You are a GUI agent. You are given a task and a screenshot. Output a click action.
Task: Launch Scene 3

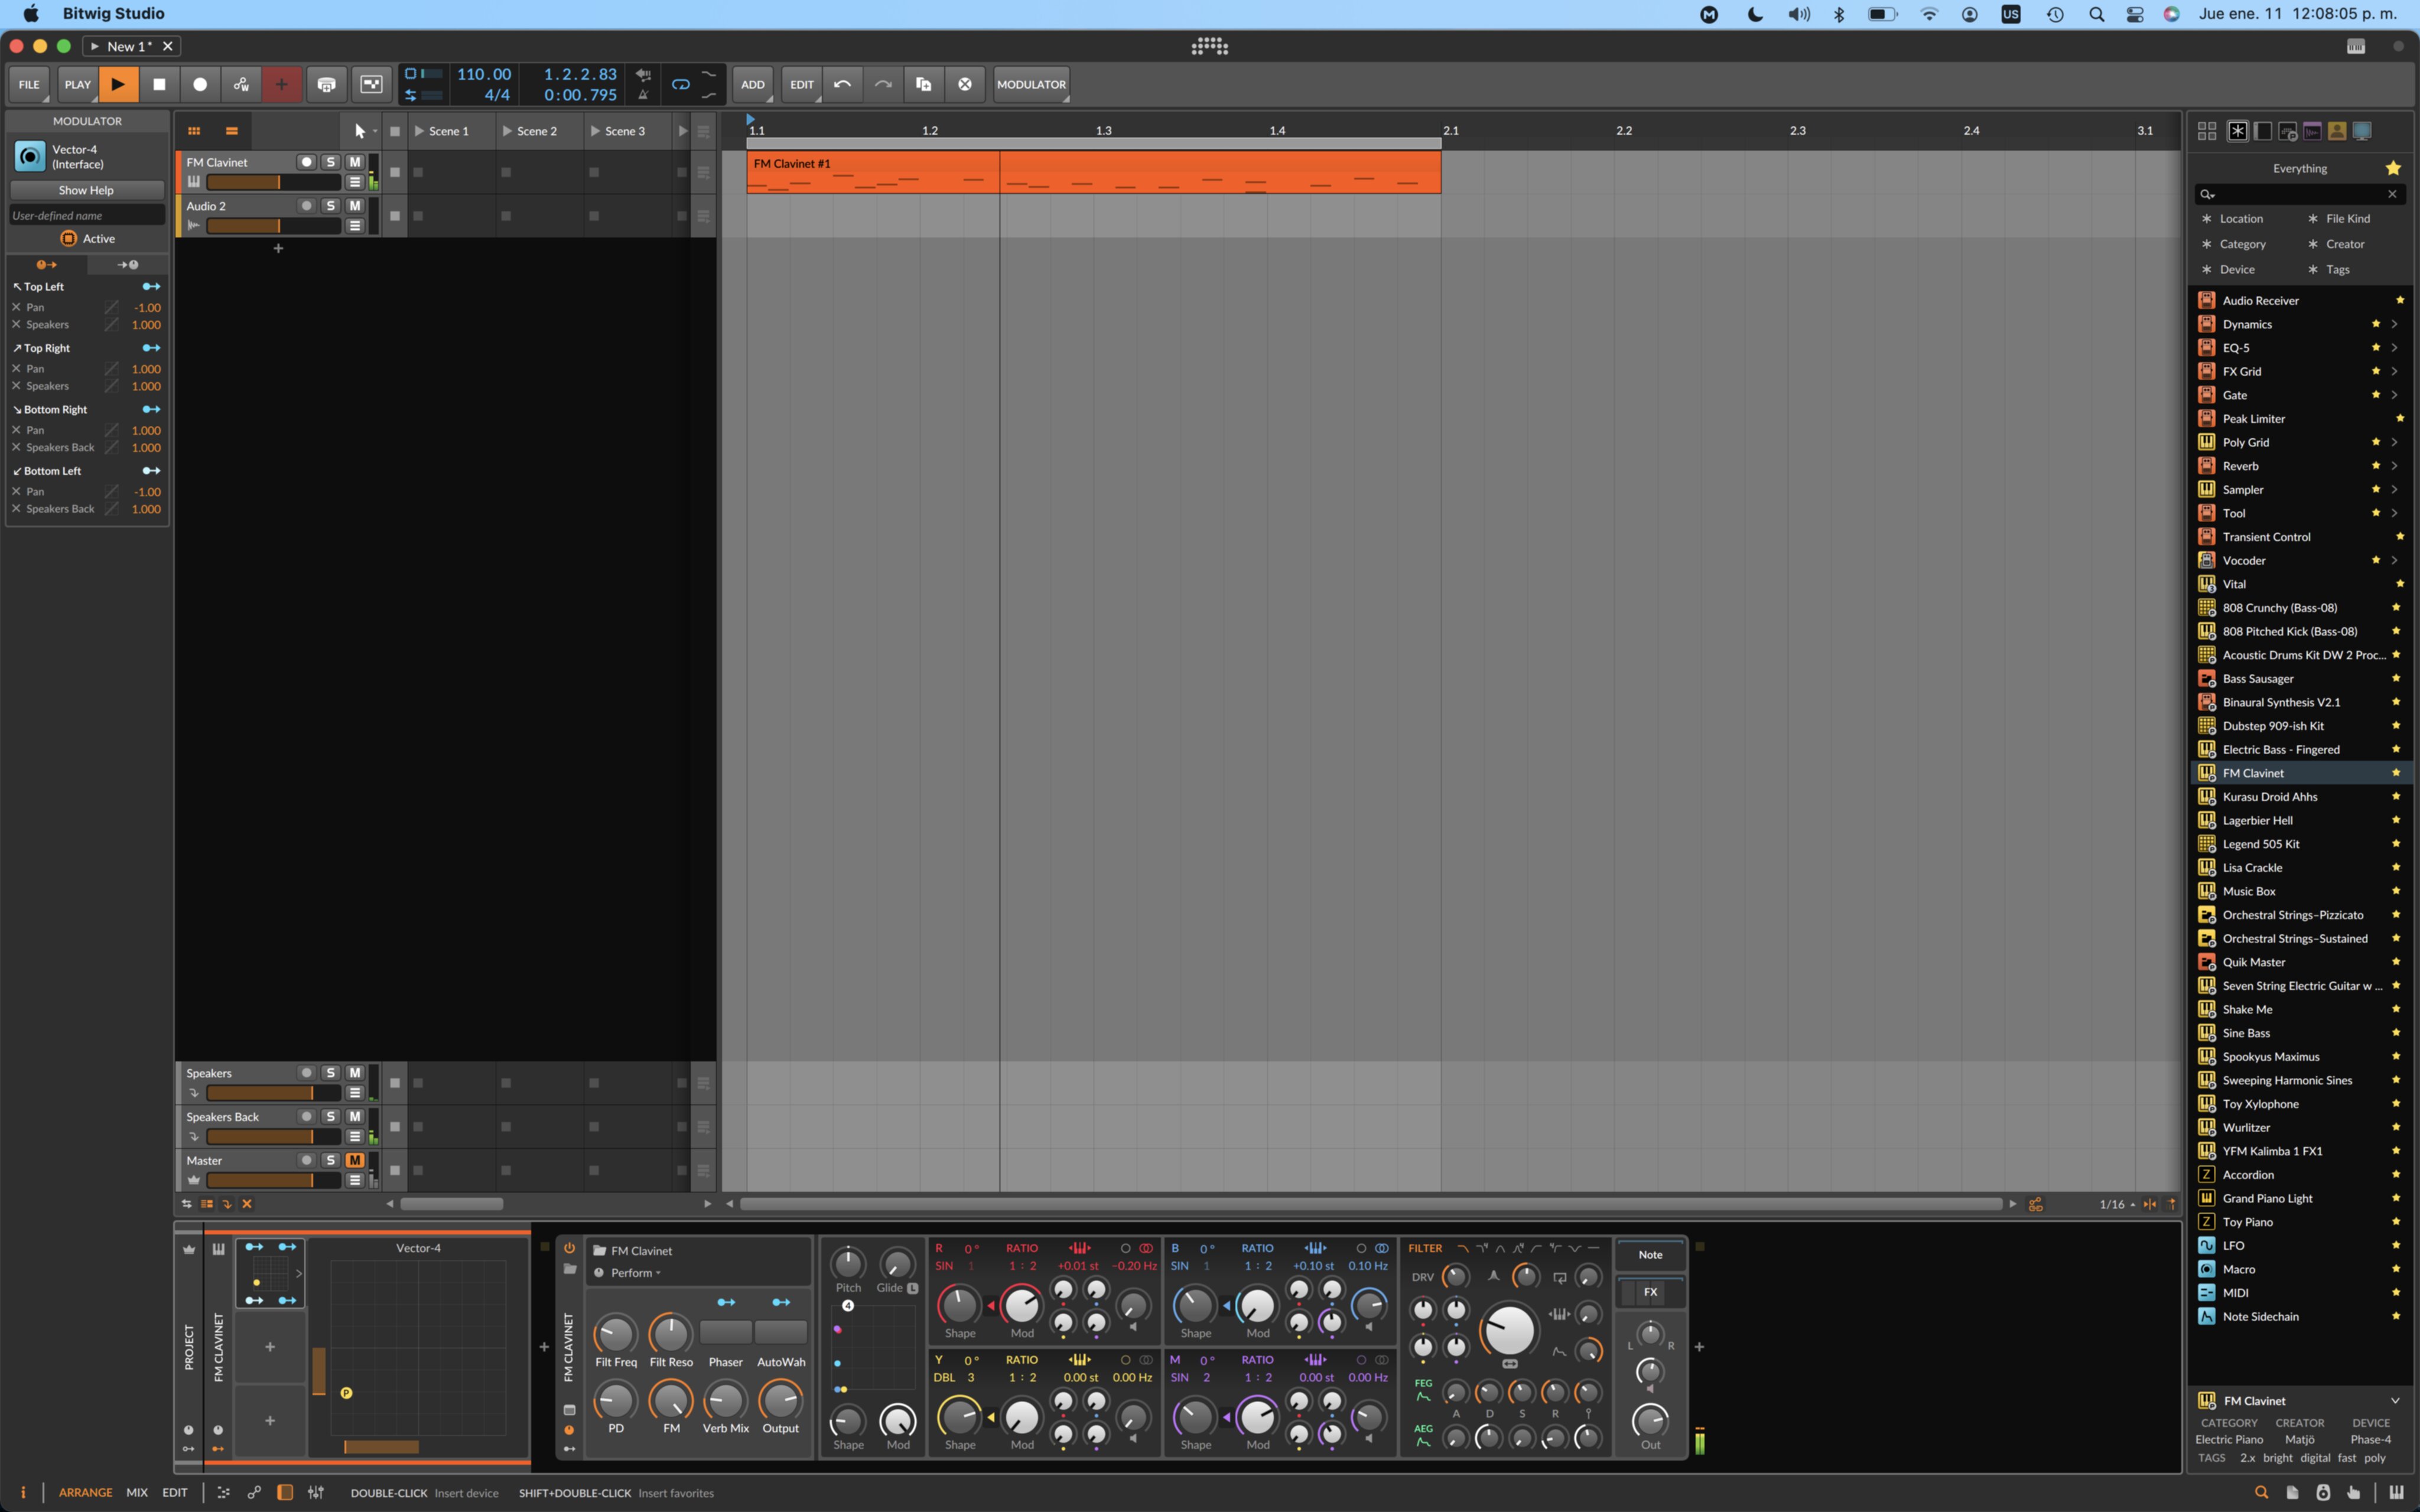click(596, 131)
